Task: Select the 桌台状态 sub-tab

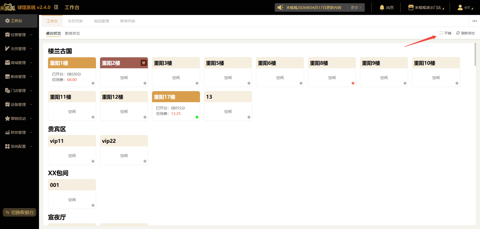Action: (x=53, y=33)
